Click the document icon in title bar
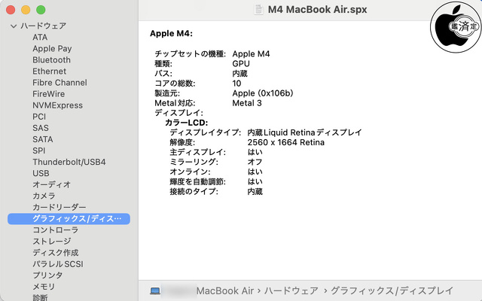 tap(257, 10)
